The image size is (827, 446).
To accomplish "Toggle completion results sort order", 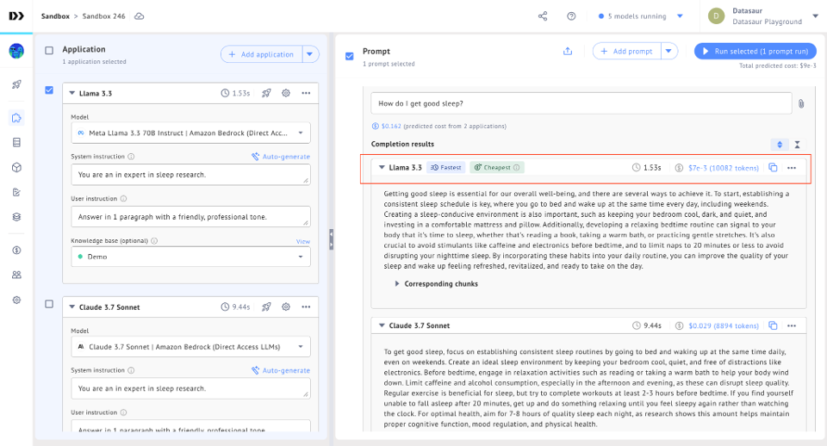I will coord(780,145).
